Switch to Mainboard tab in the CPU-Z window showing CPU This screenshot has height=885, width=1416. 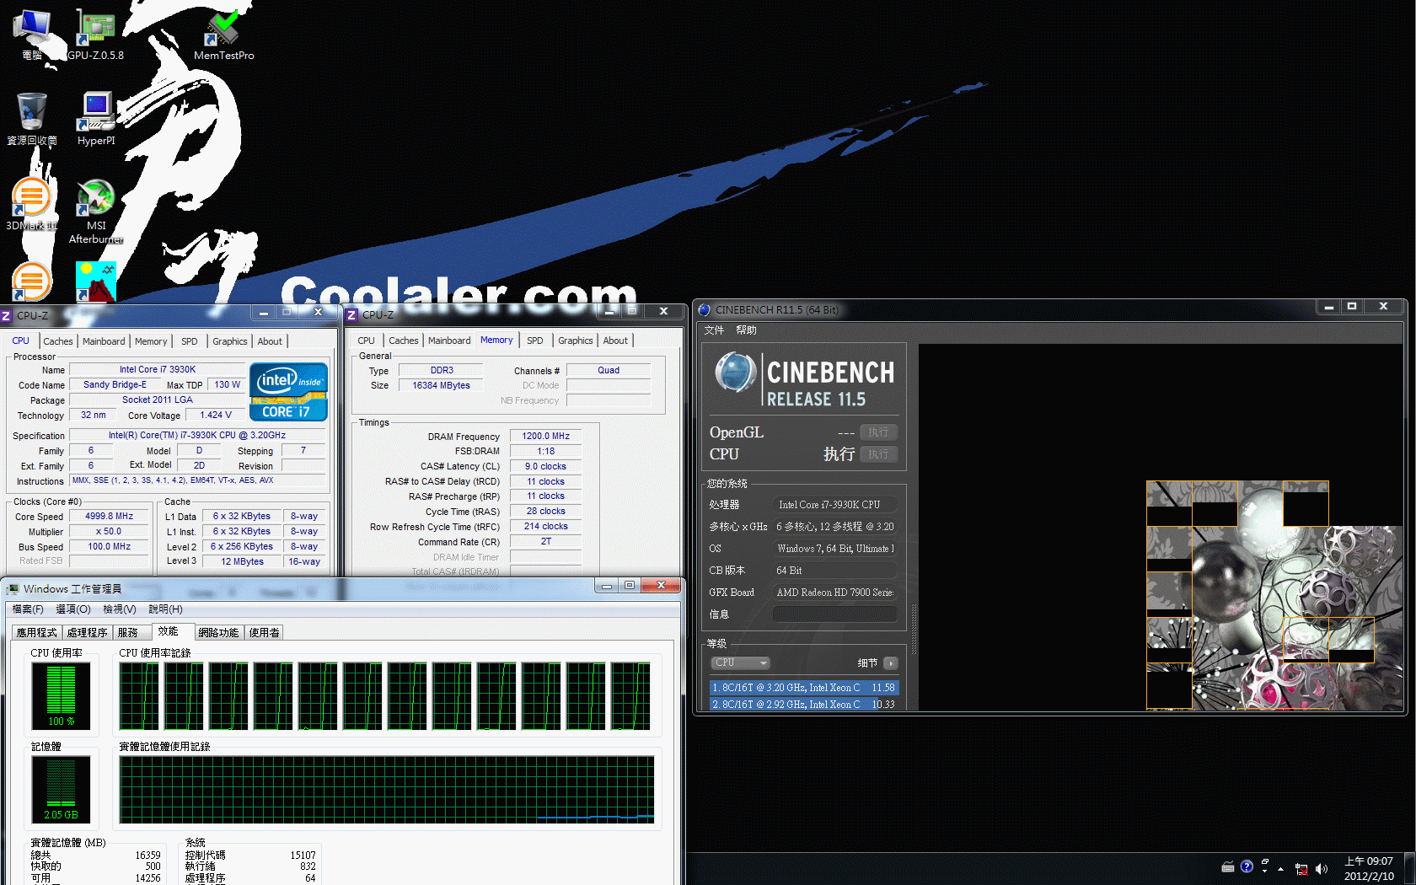click(x=104, y=341)
